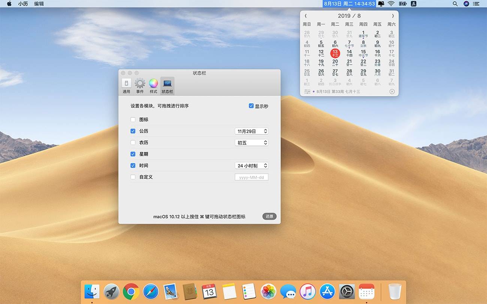
Task: Select August 1 建军节 date
Action: click(x=363, y=34)
